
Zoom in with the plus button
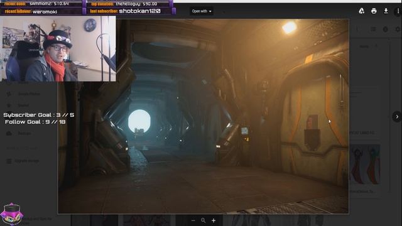coord(214,220)
